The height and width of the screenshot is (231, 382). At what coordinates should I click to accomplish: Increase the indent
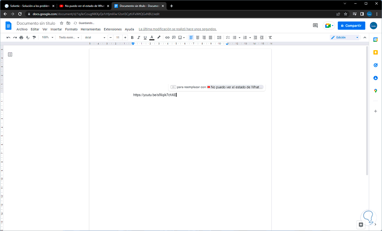click(262, 37)
